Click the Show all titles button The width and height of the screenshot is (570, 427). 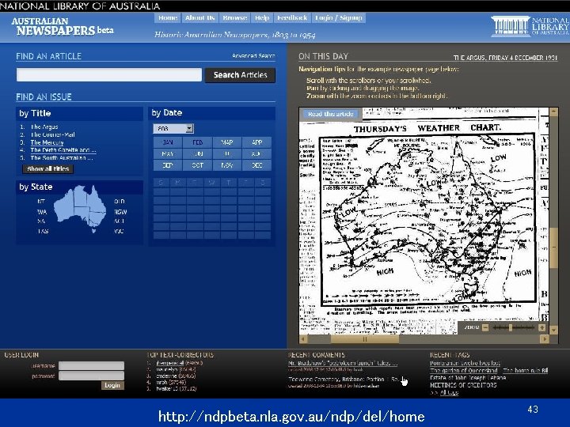click(48, 169)
